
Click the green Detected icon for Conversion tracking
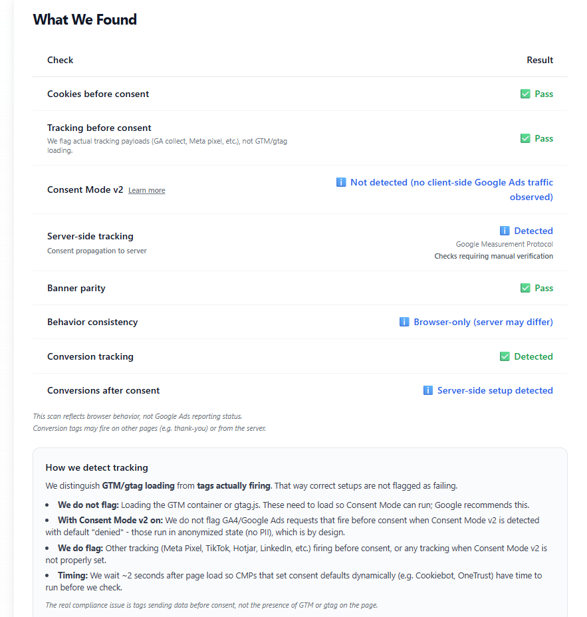tap(505, 356)
